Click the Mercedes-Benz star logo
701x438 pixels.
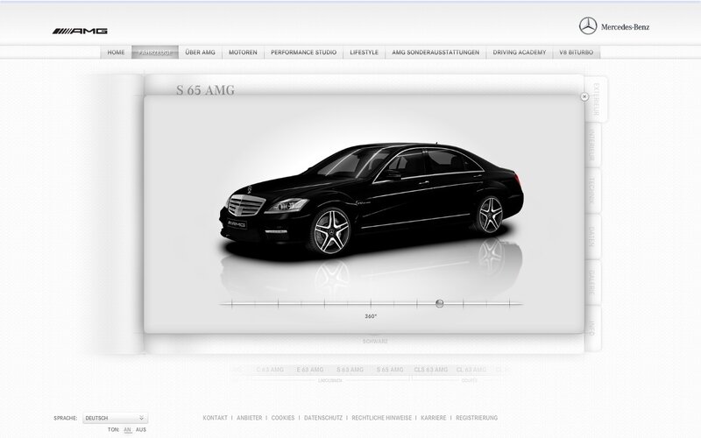(x=588, y=26)
